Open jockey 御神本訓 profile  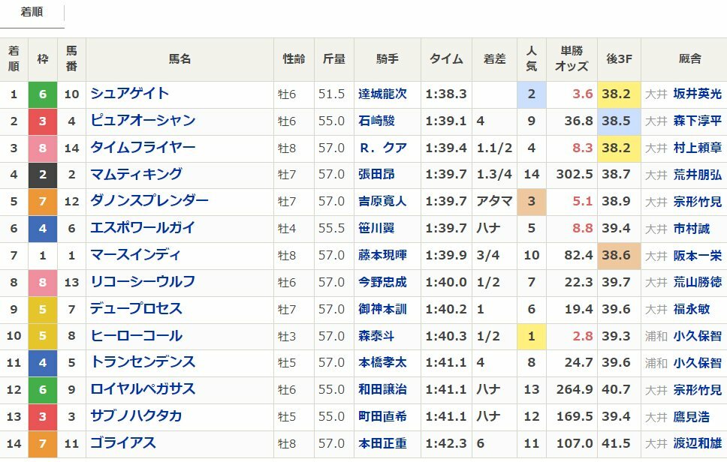pyautogui.click(x=382, y=309)
